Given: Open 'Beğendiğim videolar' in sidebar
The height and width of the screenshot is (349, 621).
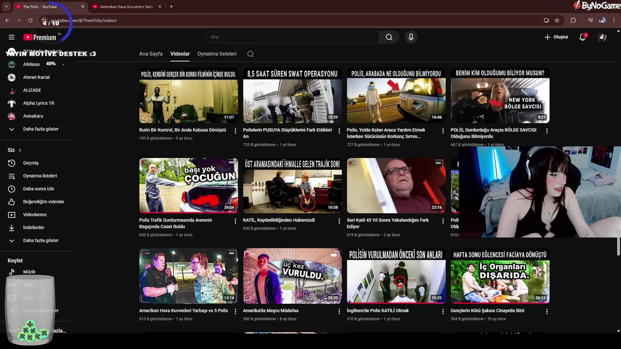Looking at the screenshot, I should (43, 202).
